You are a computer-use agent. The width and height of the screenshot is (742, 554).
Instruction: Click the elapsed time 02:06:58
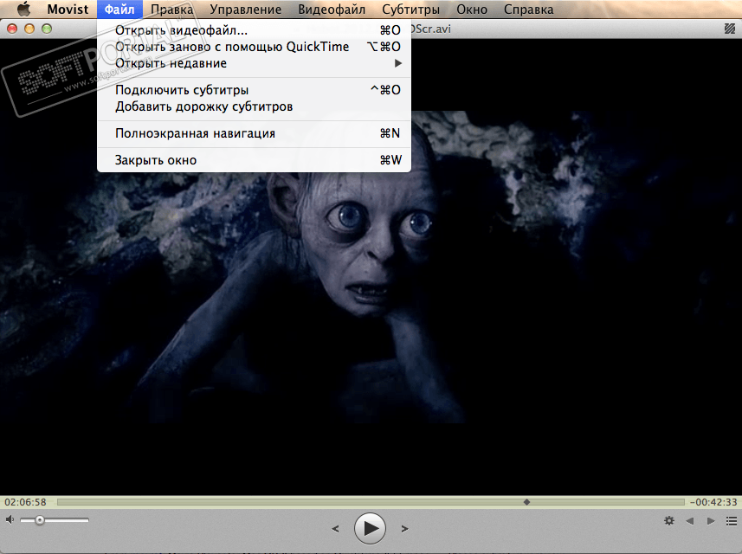click(x=26, y=502)
